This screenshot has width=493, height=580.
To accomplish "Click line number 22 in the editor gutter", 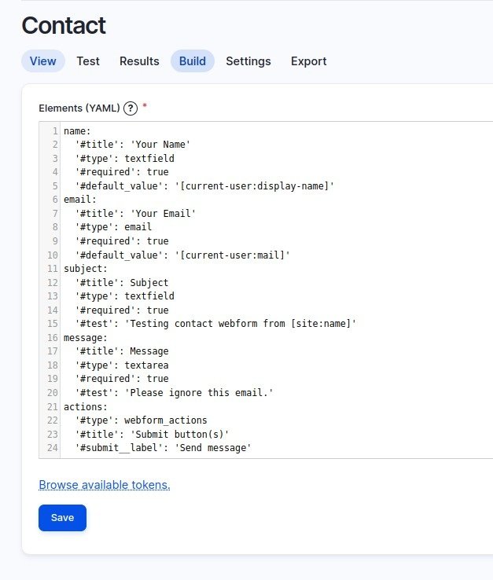I will coord(53,420).
